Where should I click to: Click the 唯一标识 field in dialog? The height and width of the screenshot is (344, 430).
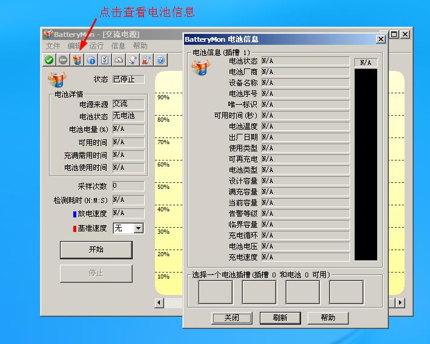coord(305,105)
